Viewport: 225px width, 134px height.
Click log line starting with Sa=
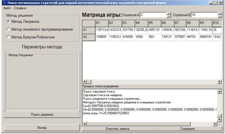click(x=101, y=106)
